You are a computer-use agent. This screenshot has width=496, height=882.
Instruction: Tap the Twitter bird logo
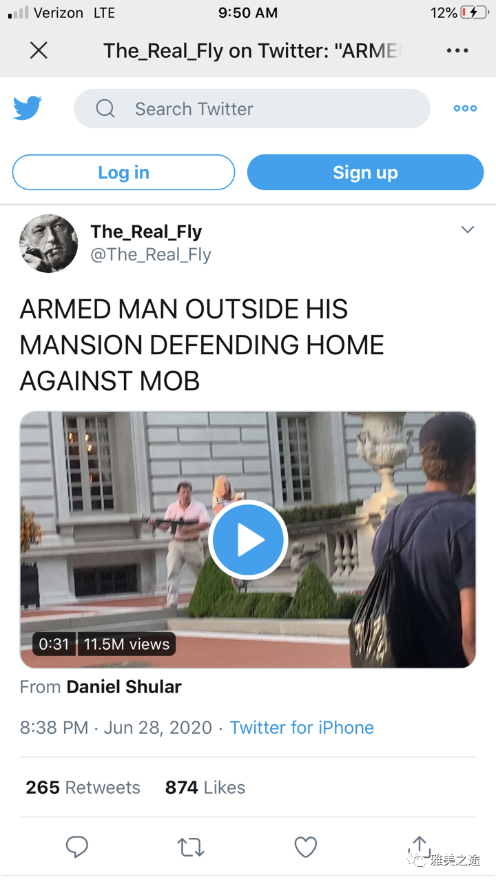(x=28, y=108)
